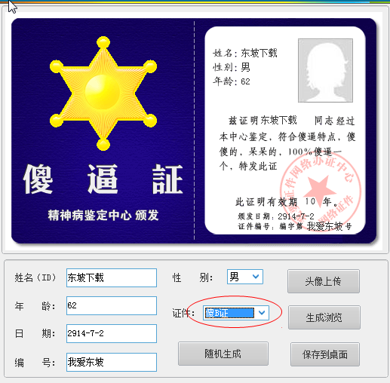Expand the 证件 certificate type dropdown arrow

(262, 313)
